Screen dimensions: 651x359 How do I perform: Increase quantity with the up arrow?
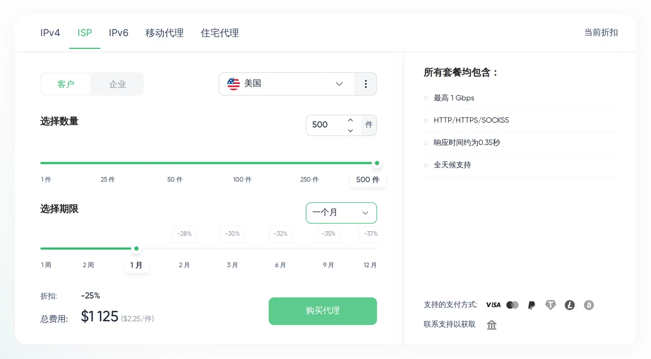coord(350,120)
